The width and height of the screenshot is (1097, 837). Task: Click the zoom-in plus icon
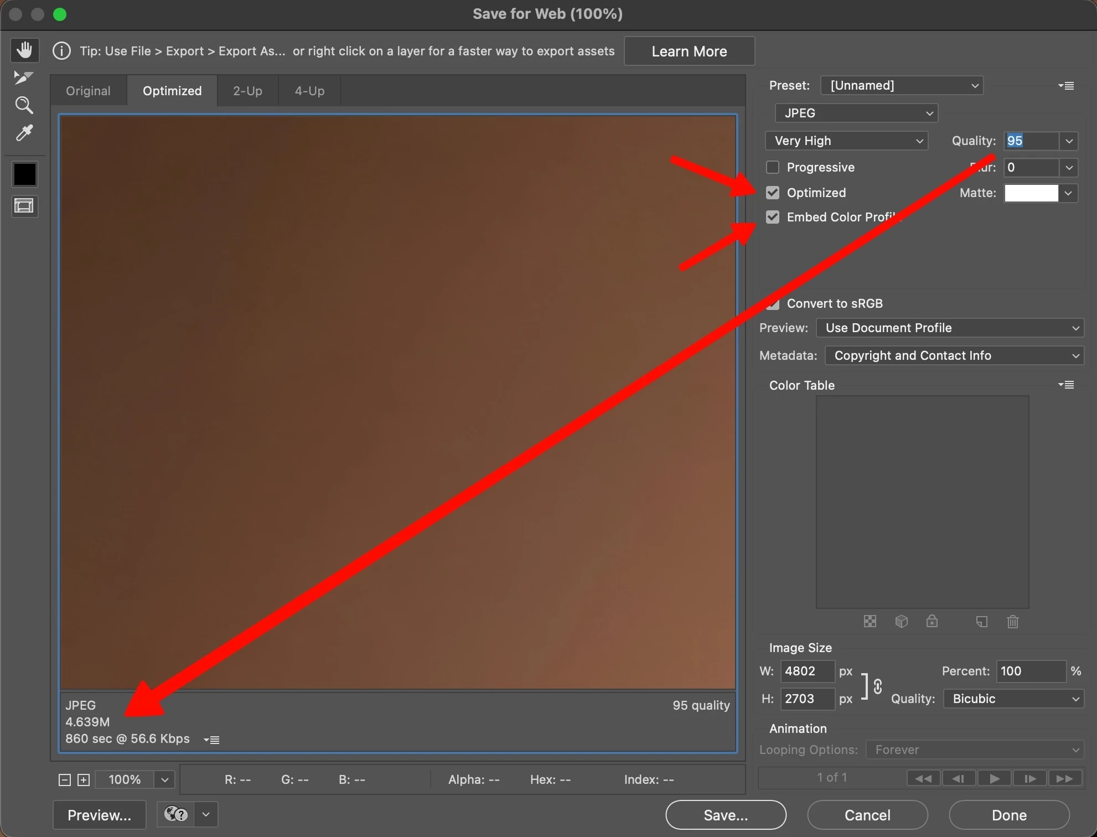coord(84,780)
